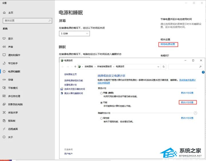206x161 pixels.
Task: Open Create a power plan (创建电源计划) link
Action: [x=70, y=85]
